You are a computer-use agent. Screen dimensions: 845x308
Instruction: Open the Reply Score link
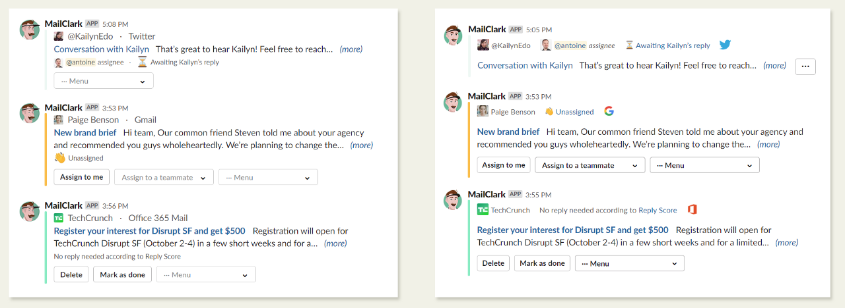point(658,210)
